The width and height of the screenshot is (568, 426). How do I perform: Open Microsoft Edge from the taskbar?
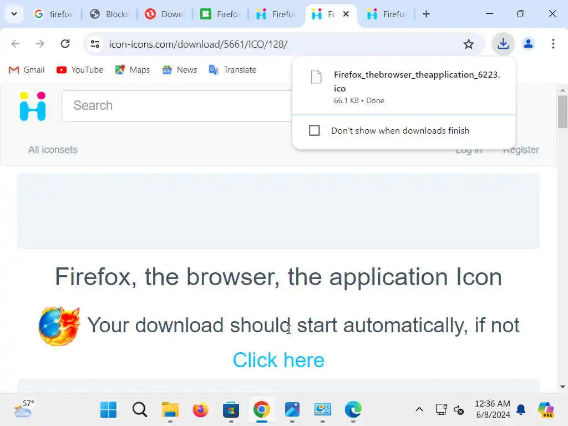coord(353,410)
